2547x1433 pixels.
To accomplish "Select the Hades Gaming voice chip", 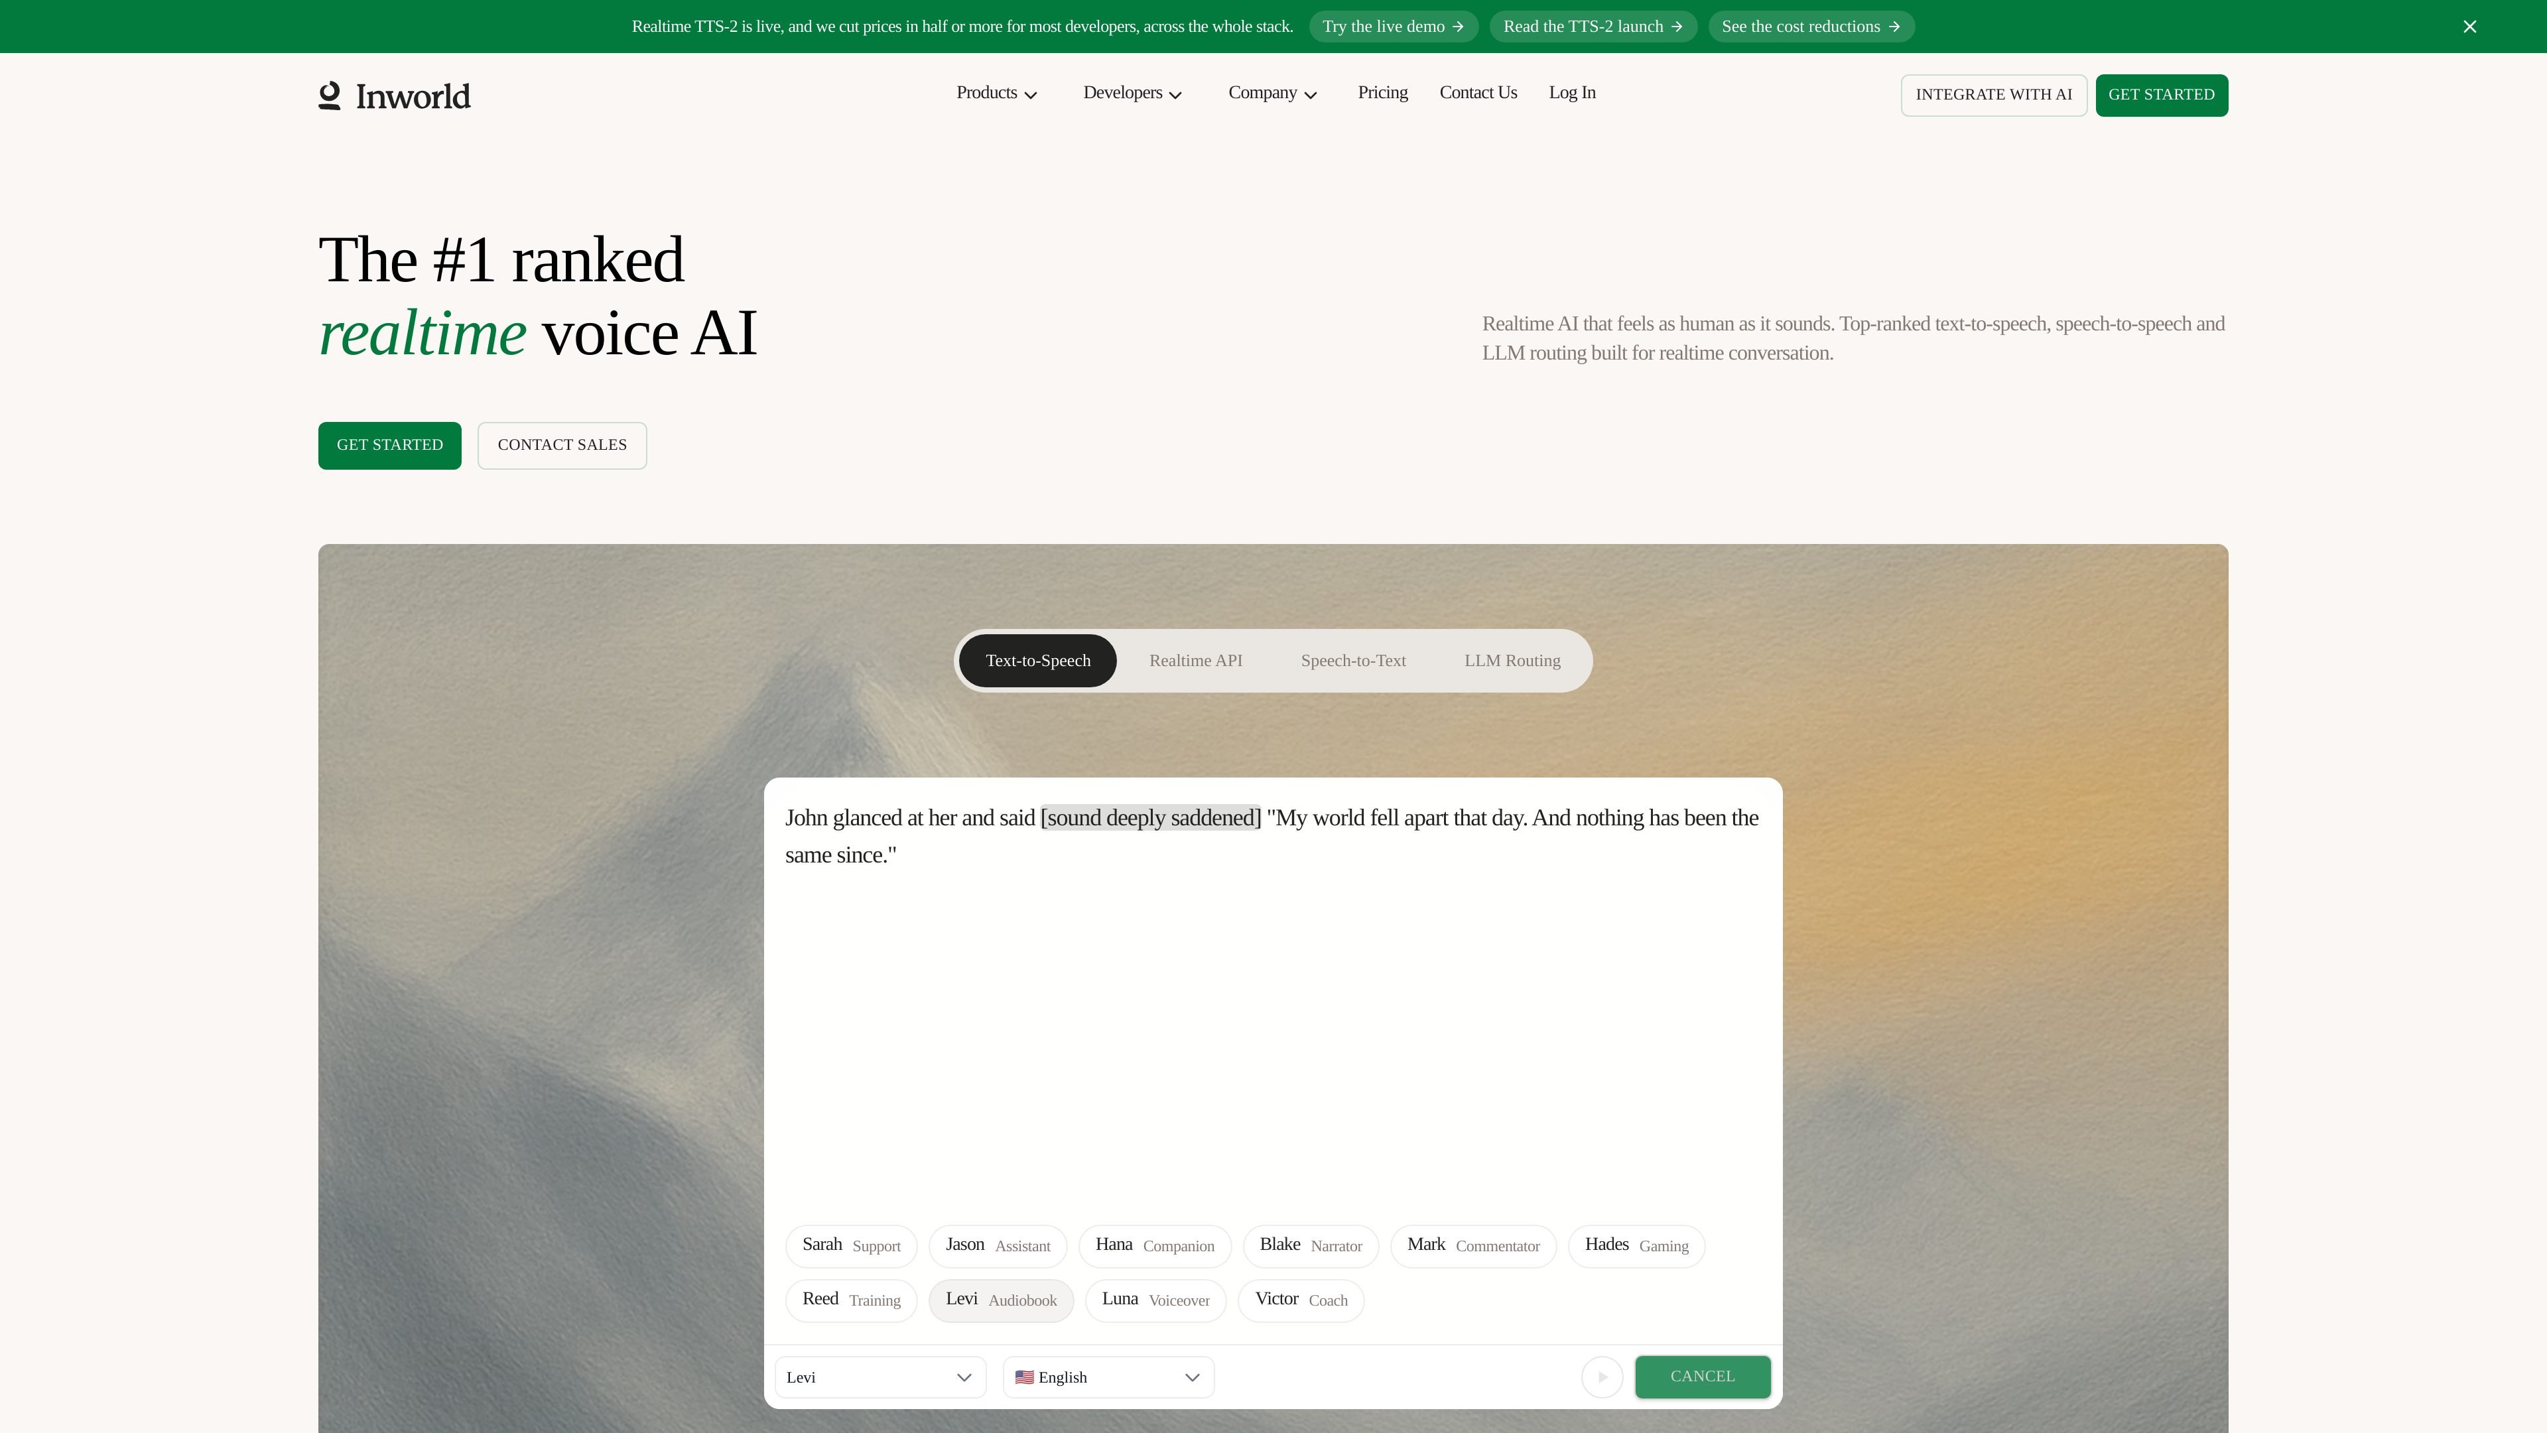I will pyautogui.click(x=1636, y=1246).
